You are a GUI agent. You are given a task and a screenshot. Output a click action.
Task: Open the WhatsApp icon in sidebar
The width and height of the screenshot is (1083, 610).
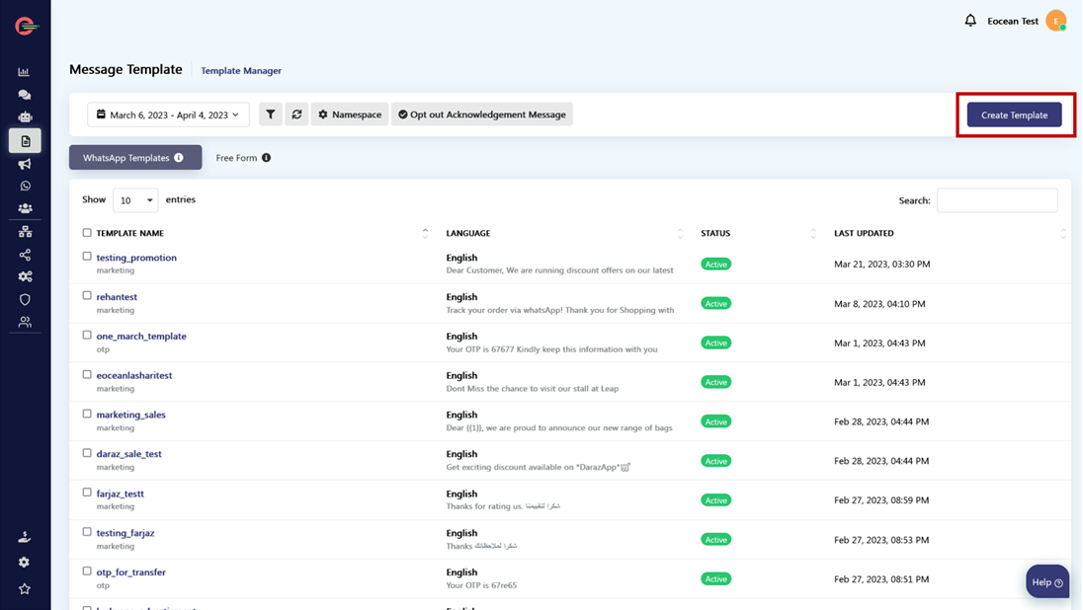tap(25, 186)
